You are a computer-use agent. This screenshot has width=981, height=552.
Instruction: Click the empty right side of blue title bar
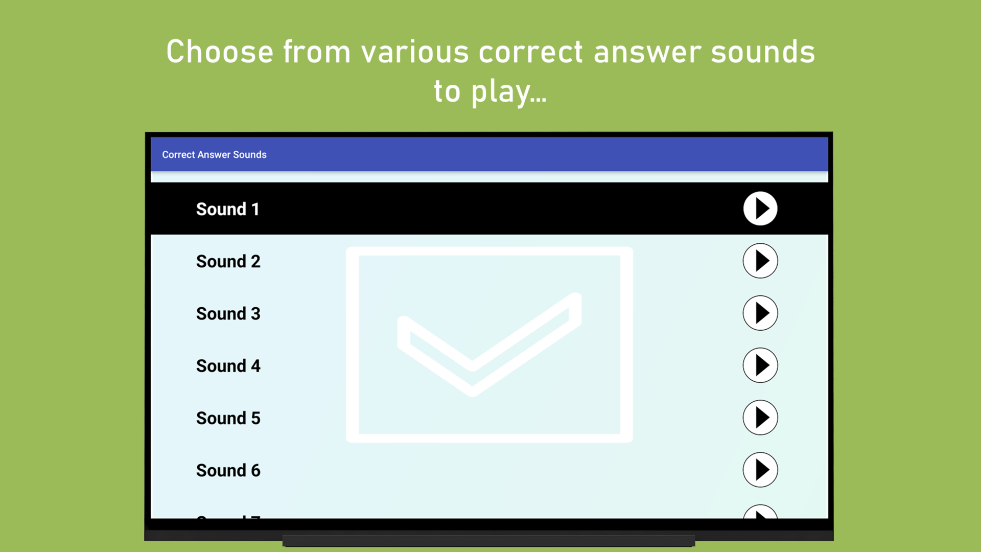click(x=613, y=154)
